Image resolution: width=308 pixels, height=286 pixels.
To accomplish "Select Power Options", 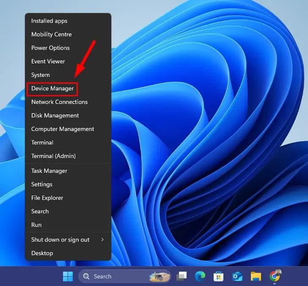I will click(68, 48).
